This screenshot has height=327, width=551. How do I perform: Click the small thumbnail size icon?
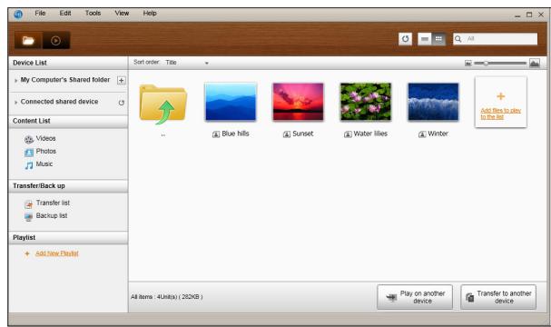(468, 64)
